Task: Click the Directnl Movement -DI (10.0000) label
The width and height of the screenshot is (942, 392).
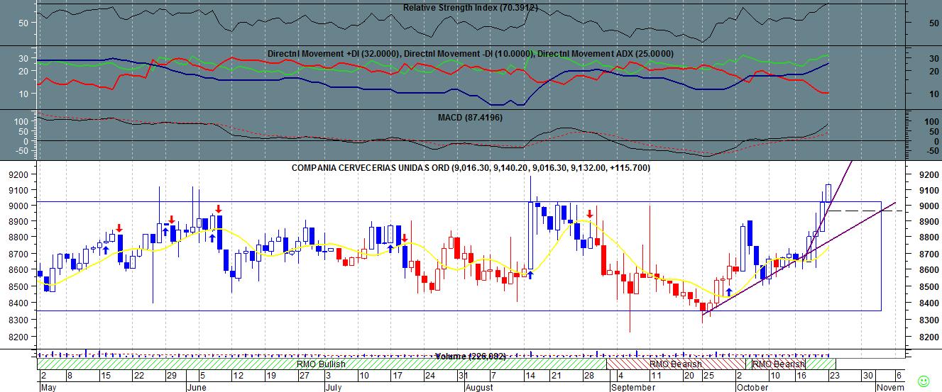Action: click(x=468, y=54)
